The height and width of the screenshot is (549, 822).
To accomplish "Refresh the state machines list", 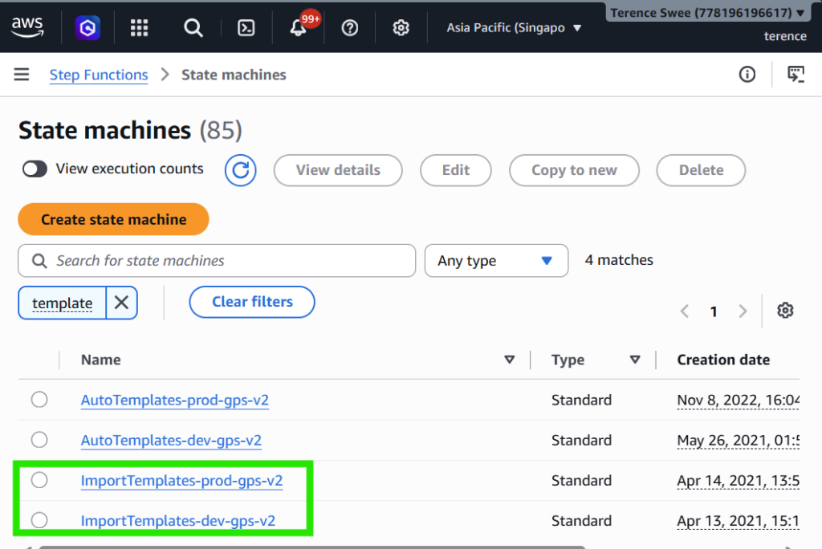I will (241, 170).
